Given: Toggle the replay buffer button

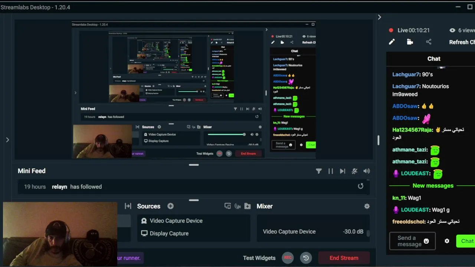Looking at the screenshot, I should coord(306,258).
